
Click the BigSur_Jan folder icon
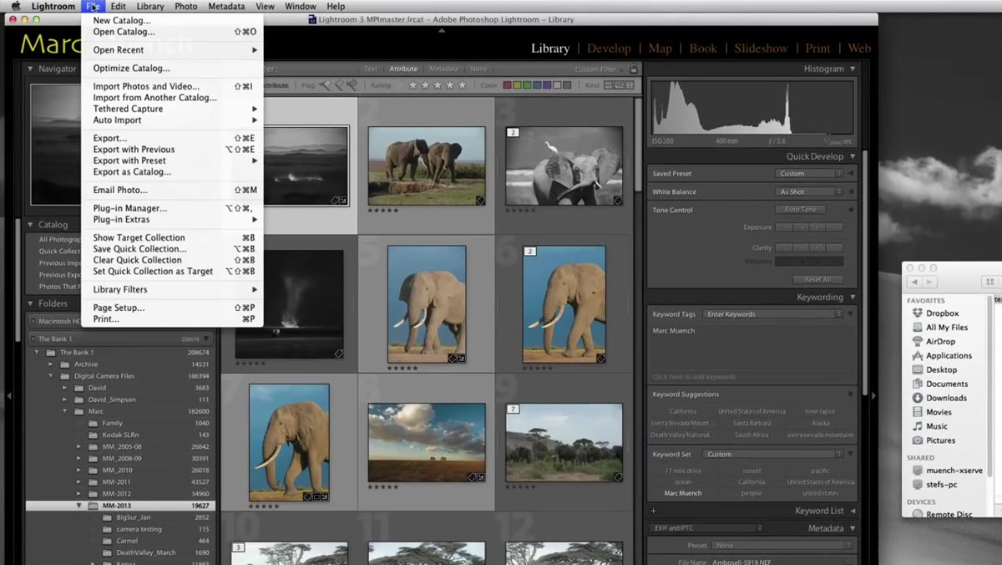pyautogui.click(x=107, y=517)
